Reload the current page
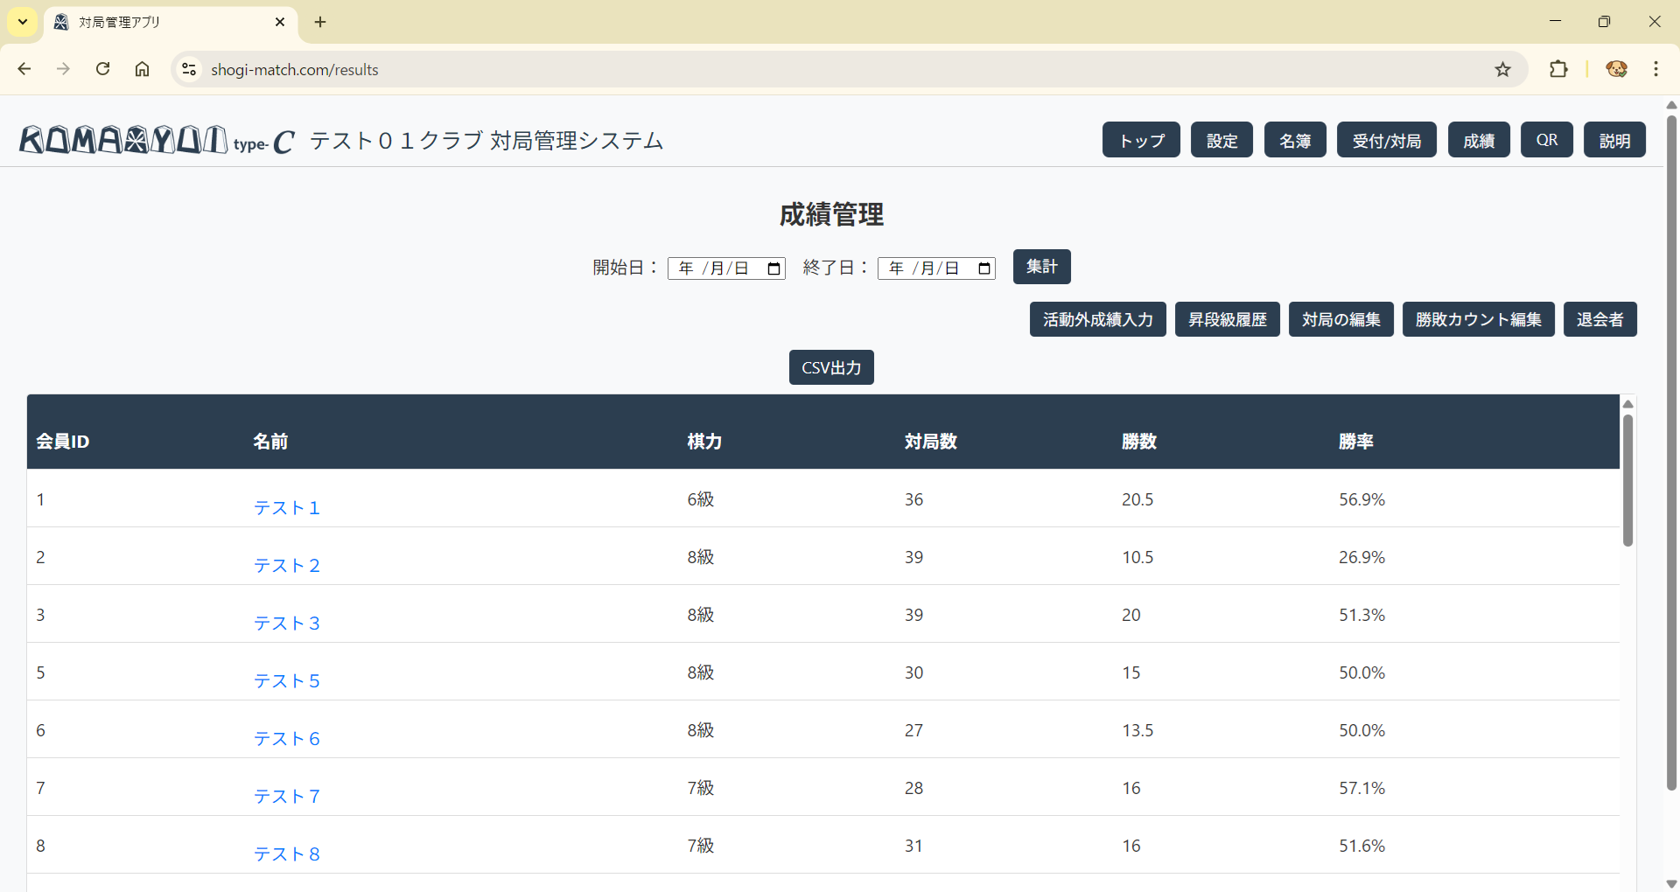Image resolution: width=1680 pixels, height=892 pixels. [102, 69]
